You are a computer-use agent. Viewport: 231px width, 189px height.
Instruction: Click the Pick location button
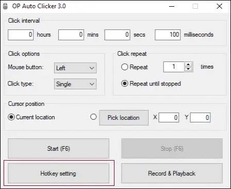[124, 118]
